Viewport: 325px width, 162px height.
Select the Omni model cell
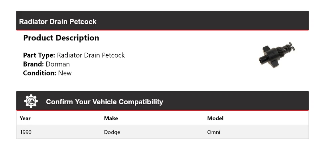213,132
